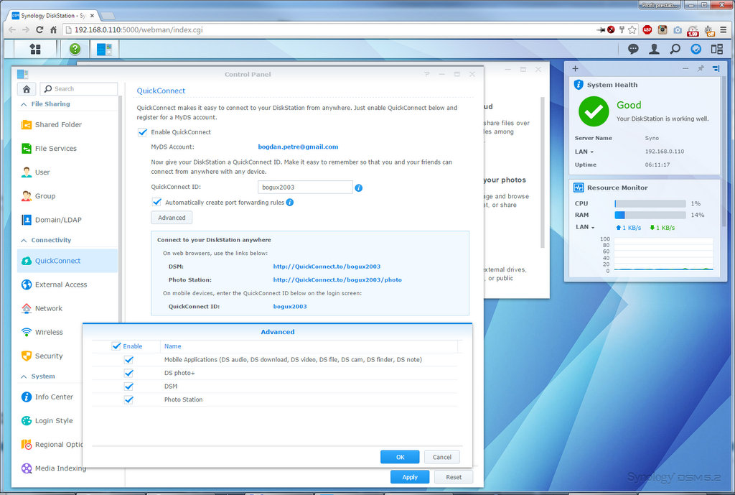This screenshot has width=735, height=495.
Task: Open Media Indexing settings
Action: pyautogui.click(x=52, y=468)
